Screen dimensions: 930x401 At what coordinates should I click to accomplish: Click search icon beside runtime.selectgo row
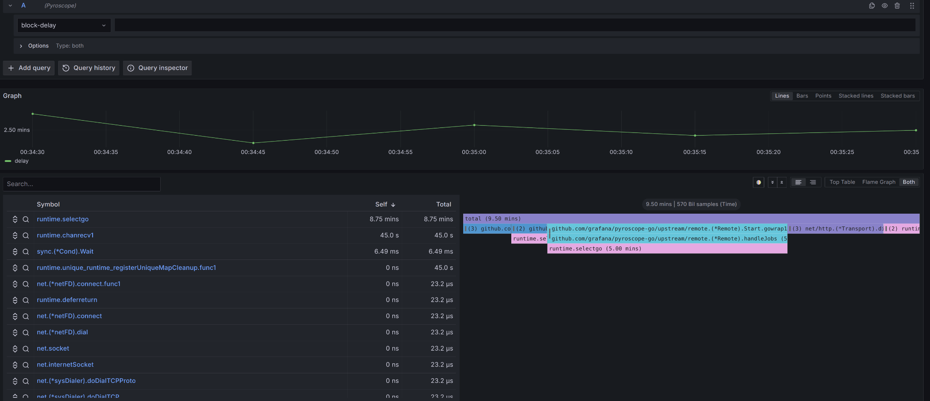[x=26, y=219]
